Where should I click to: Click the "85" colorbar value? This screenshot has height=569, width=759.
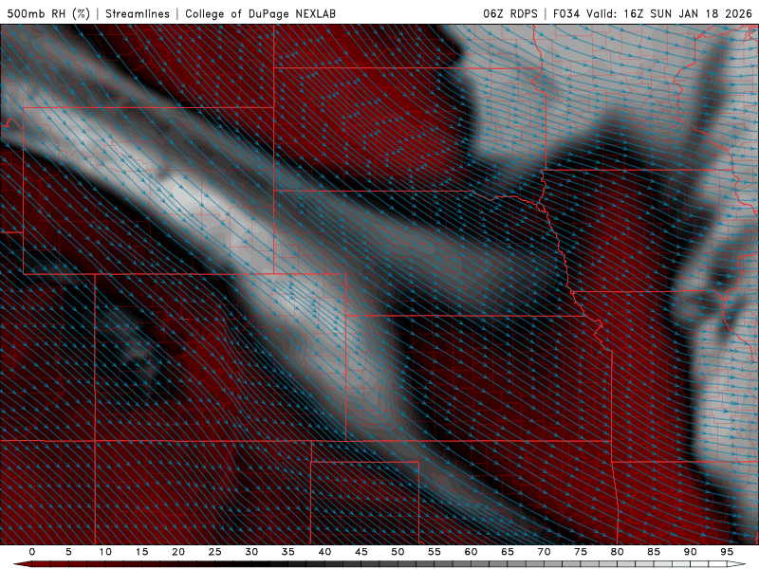click(x=654, y=552)
